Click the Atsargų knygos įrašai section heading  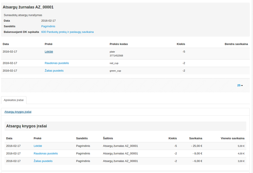[x=27, y=126]
